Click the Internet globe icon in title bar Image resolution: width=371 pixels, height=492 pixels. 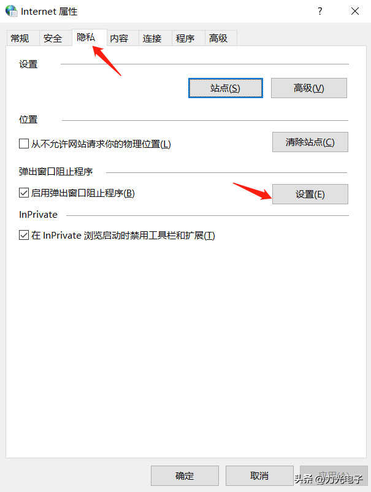(12, 11)
